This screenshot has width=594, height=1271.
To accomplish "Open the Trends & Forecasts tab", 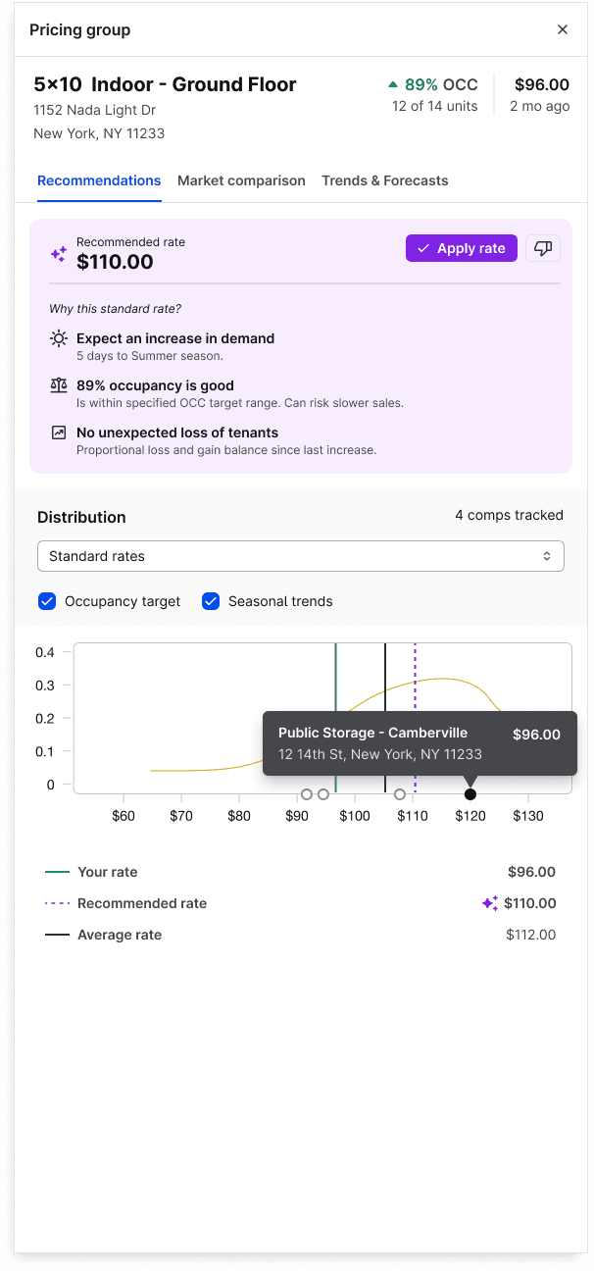I will (384, 180).
